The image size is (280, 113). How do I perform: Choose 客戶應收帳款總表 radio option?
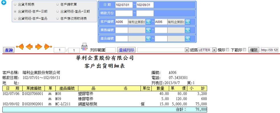pos(58,19)
